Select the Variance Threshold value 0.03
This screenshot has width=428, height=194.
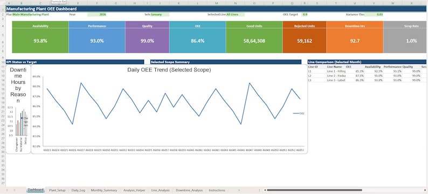click(x=374, y=15)
